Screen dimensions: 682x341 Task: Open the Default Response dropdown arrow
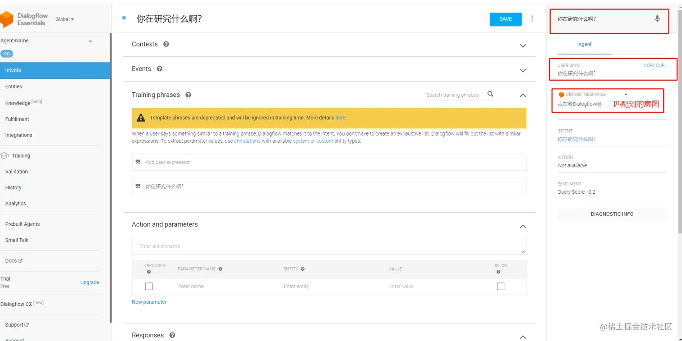pos(626,95)
